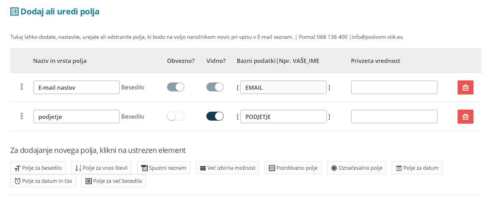Click the PODJETJE base data input
The image size is (488, 201).
[283, 116]
